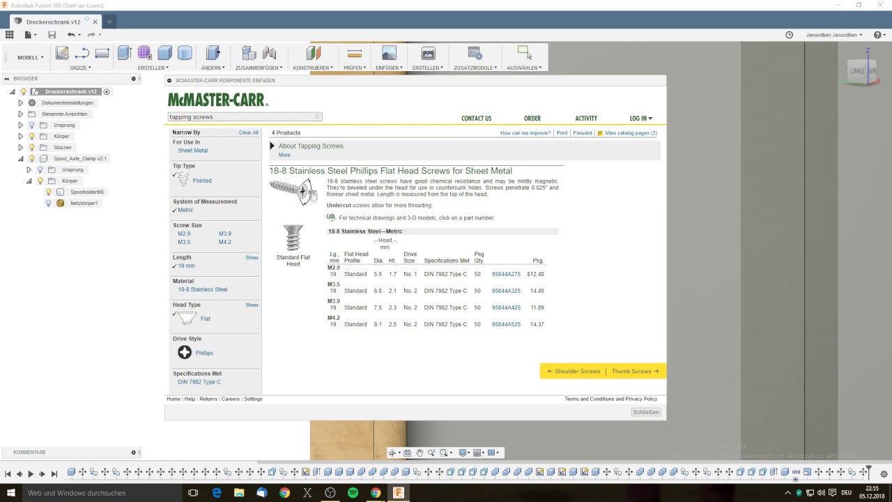Activate the Extrude tool
Viewport: 892px width, 502px height.
(x=124, y=53)
